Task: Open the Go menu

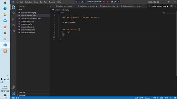Action: tap(41, 2)
